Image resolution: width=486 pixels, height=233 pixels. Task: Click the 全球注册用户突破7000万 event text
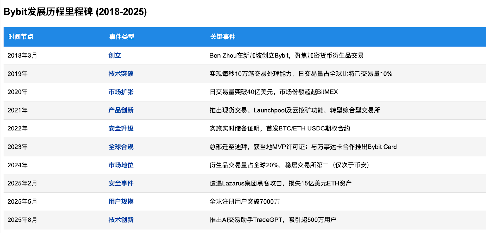coord(245,201)
